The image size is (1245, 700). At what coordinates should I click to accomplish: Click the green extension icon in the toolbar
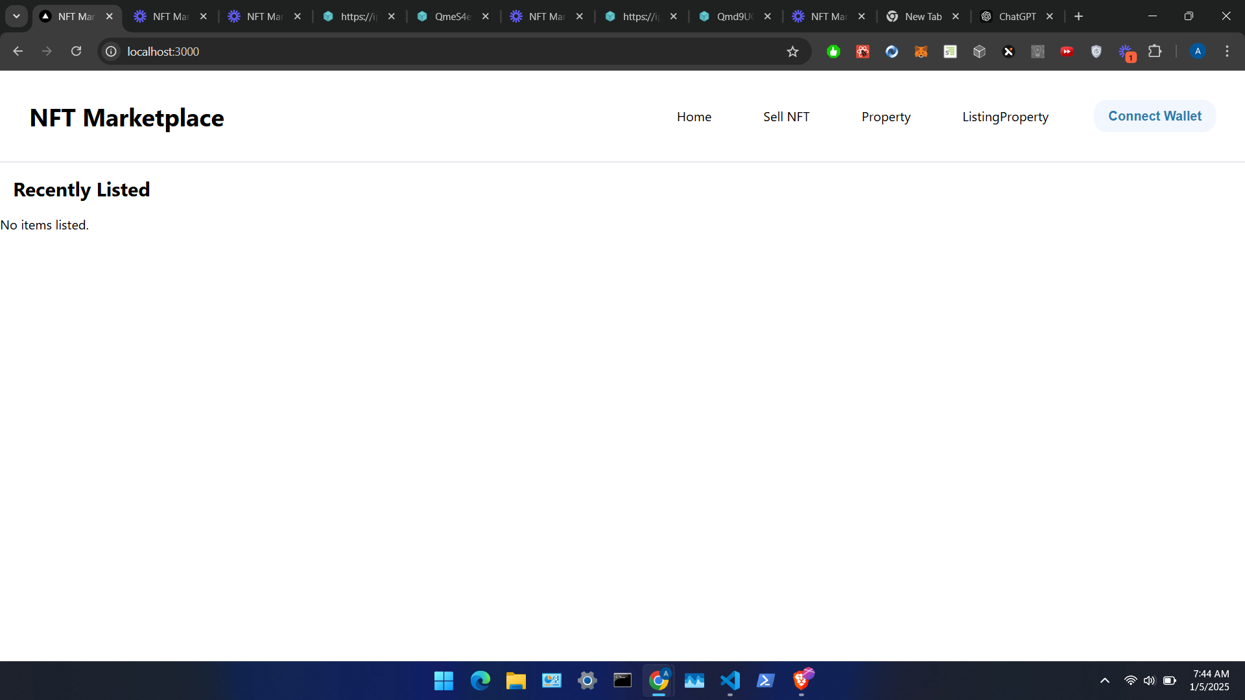(833, 52)
